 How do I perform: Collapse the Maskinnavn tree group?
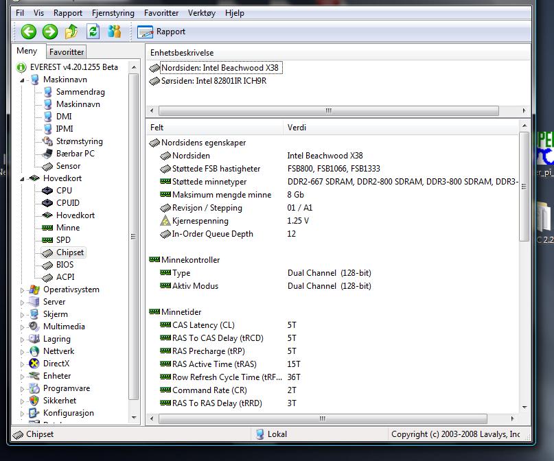(22, 80)
